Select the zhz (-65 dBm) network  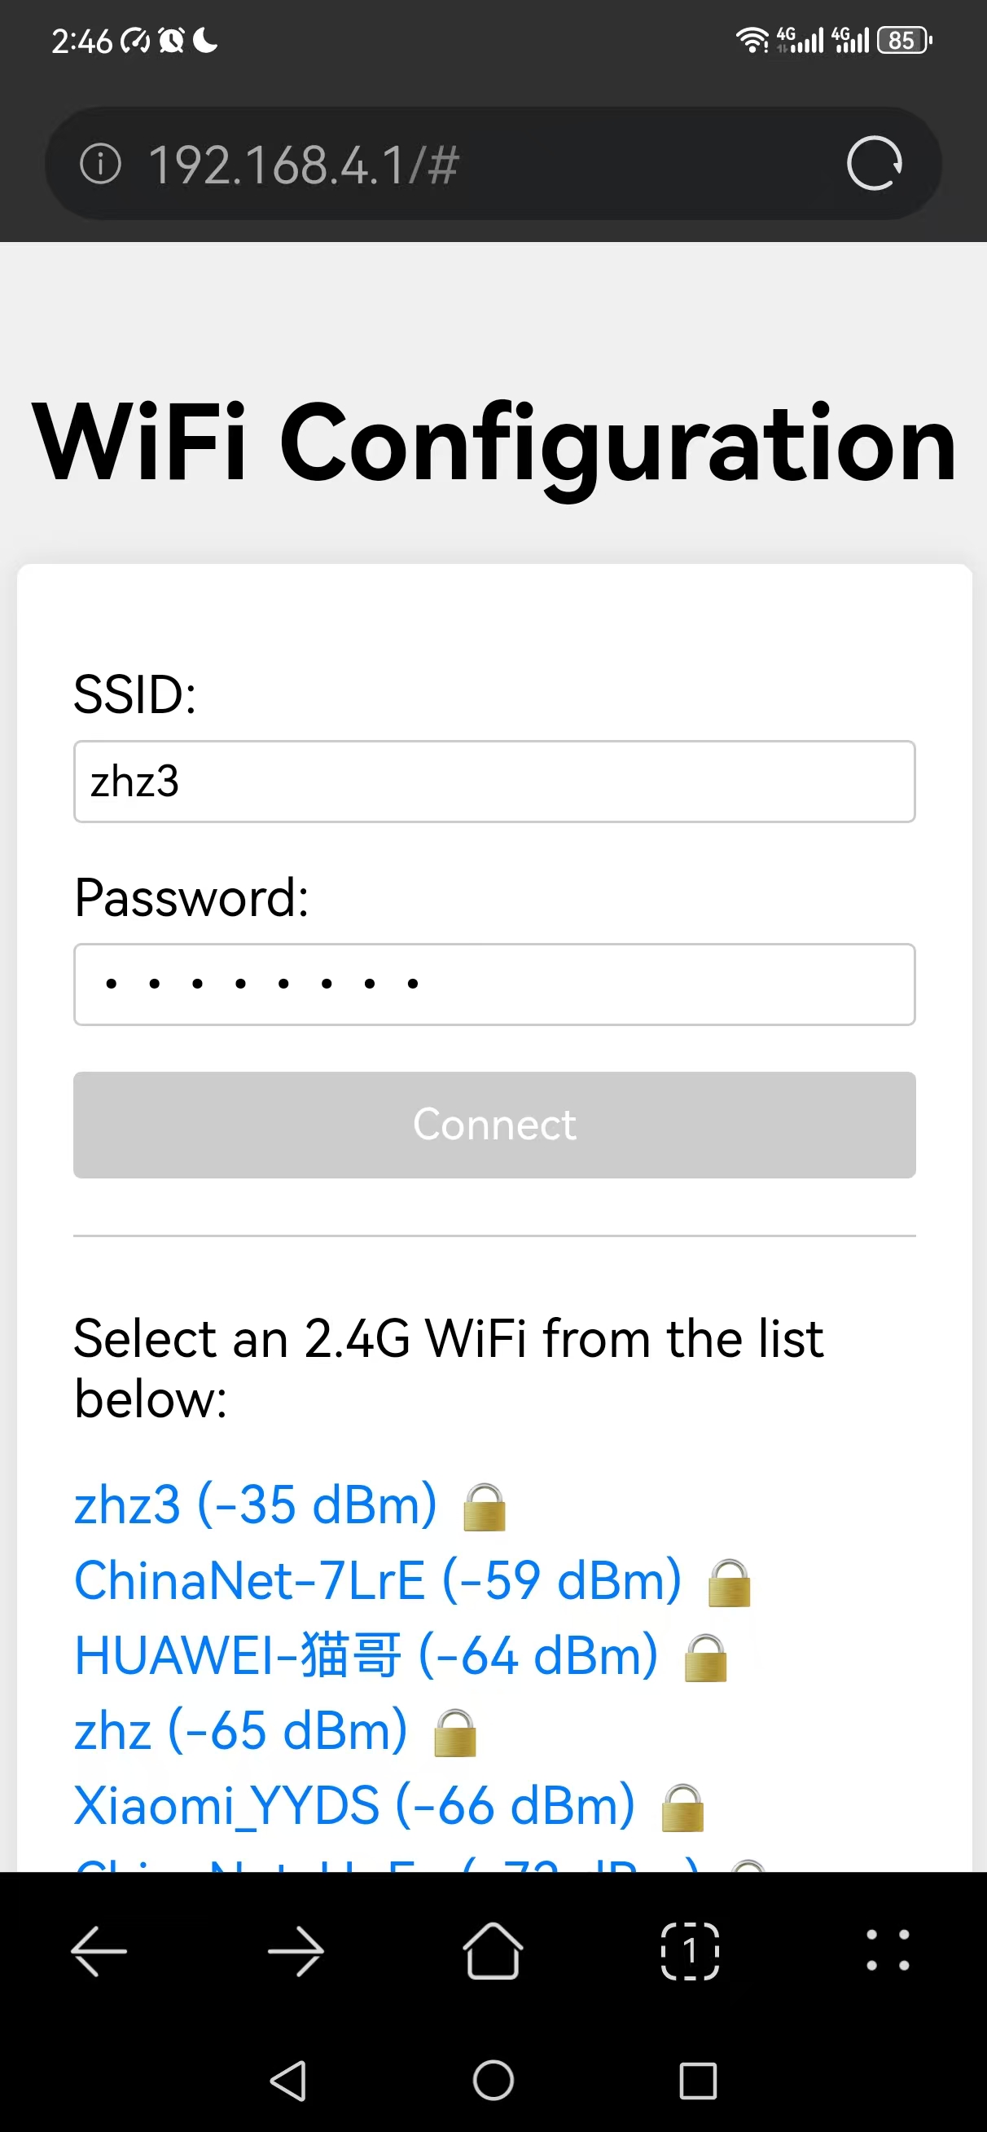(x=241, y=1730)
